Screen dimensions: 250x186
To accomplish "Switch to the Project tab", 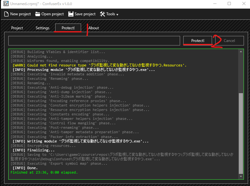I will [x=17, y=28].
